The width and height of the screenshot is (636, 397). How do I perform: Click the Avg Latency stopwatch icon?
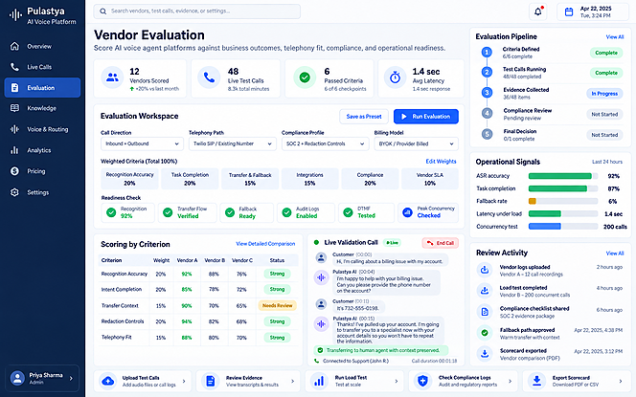395,77
